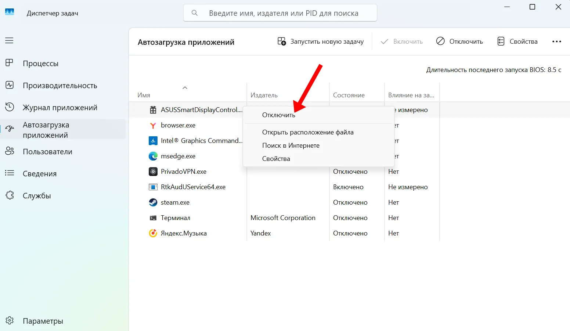
Task: Click the Терминал app icon
Action: (x=153, y=218)
